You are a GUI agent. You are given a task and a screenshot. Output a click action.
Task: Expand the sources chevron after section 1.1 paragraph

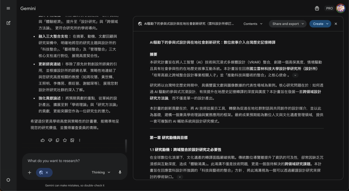[x=180, y=177]
